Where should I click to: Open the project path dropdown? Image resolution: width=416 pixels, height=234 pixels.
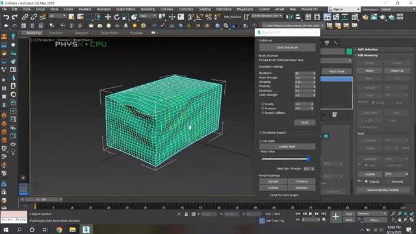293,25
